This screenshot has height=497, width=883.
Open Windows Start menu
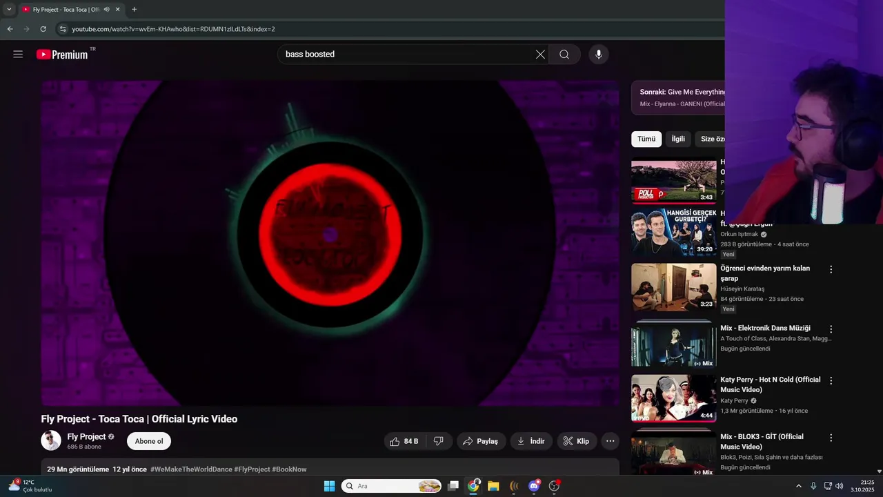click(x=330, y=486)
